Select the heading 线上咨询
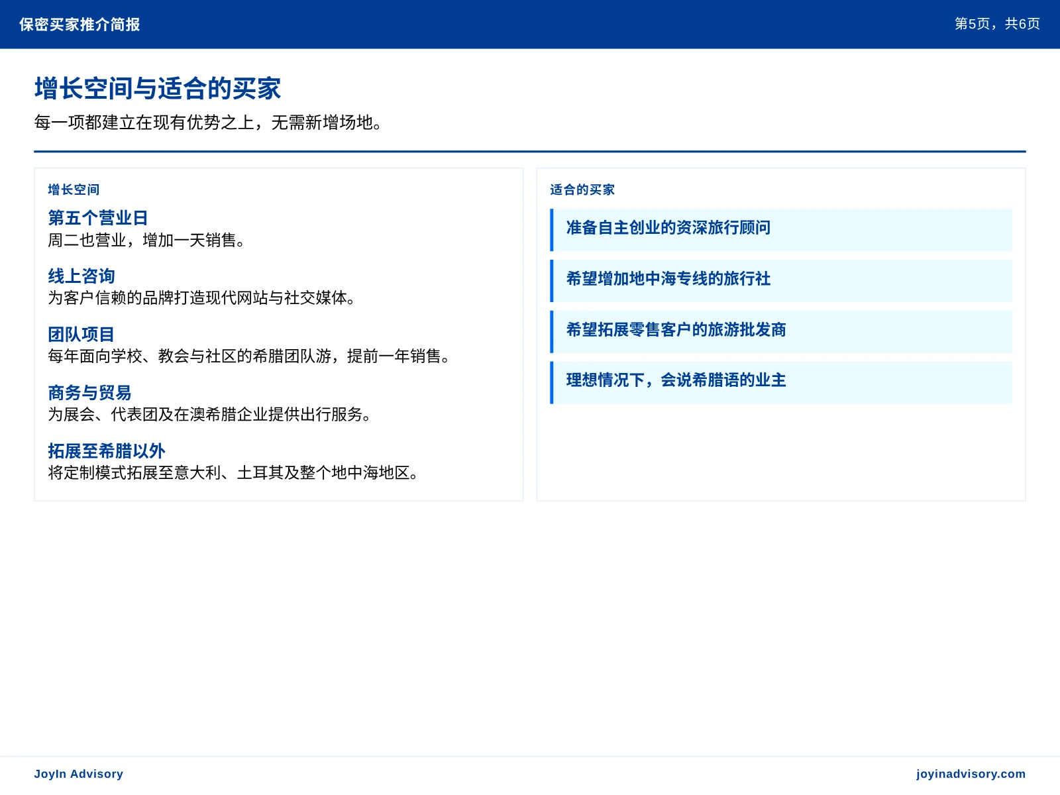The width and height of the screenshot is (1060, 795). pos(81,276)
